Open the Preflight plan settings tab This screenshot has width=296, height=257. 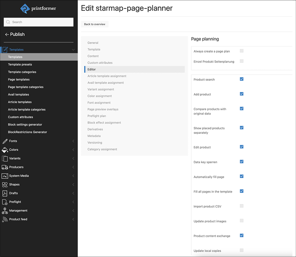(96, 116)
